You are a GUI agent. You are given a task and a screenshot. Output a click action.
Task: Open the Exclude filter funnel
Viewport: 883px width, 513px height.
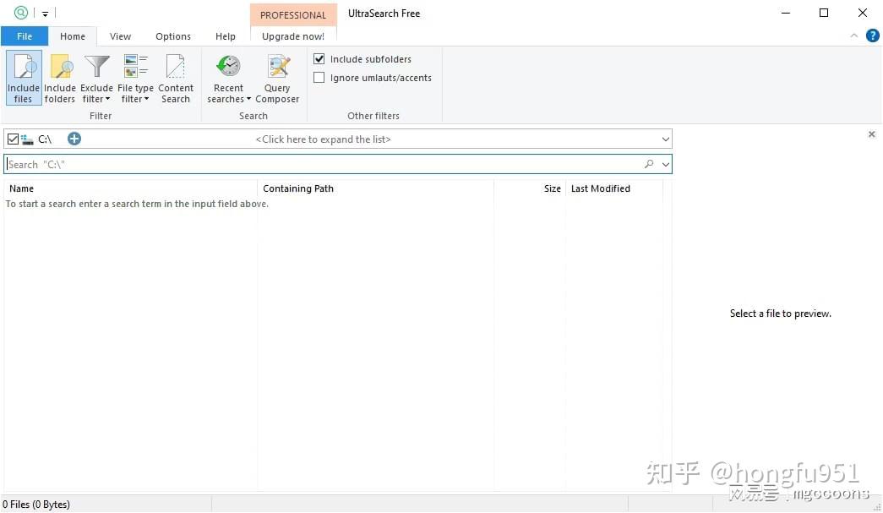[x=96, y=78]
